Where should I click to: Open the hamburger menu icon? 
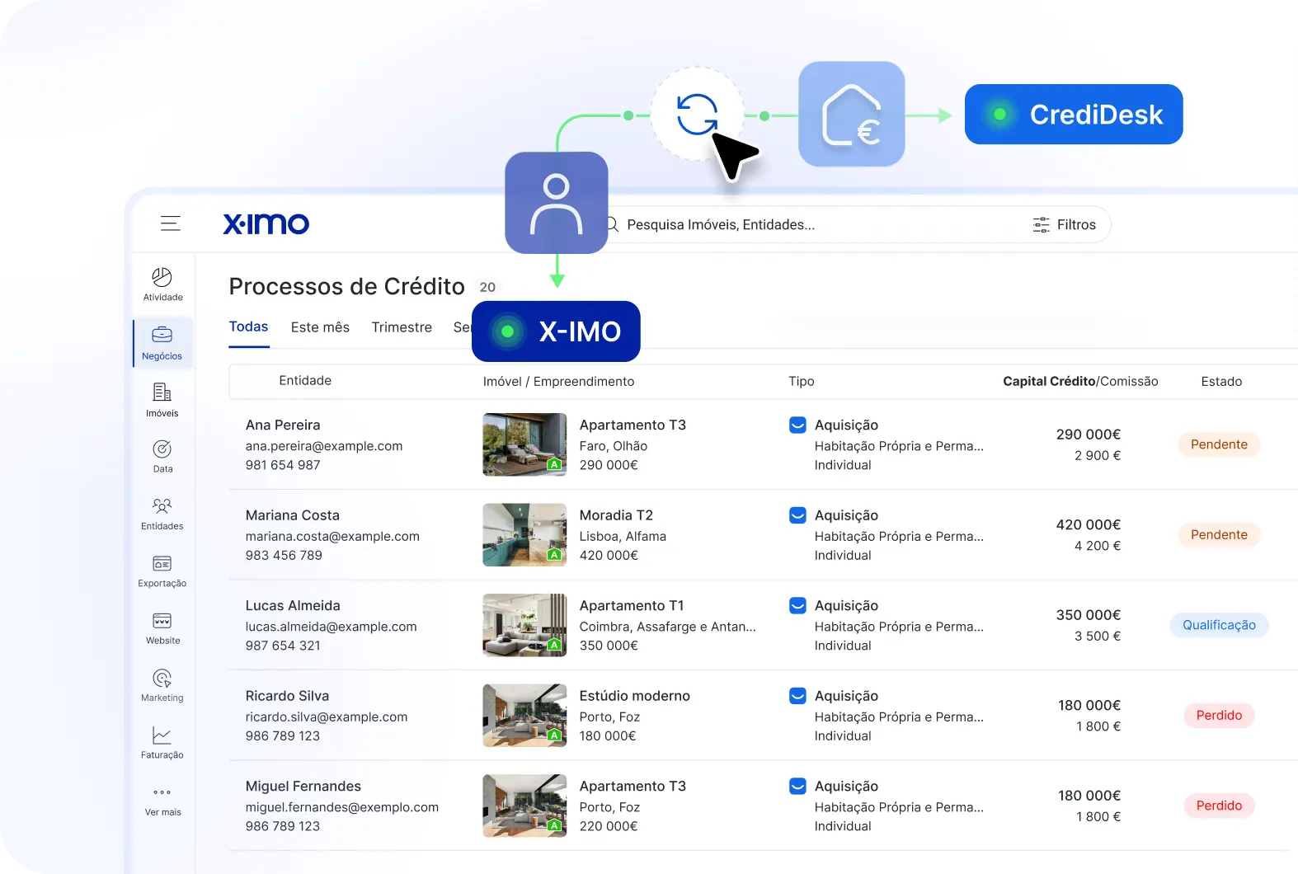[171, 223]
